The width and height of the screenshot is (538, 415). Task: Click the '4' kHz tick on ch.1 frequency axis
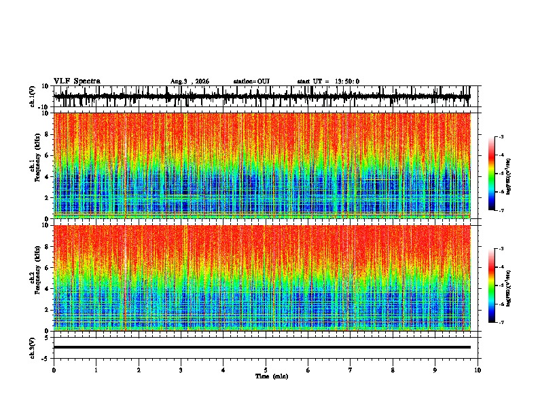(47, 177)
